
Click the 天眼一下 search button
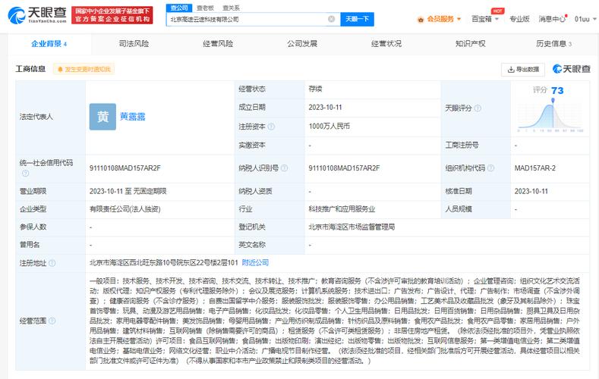point(357,19)
